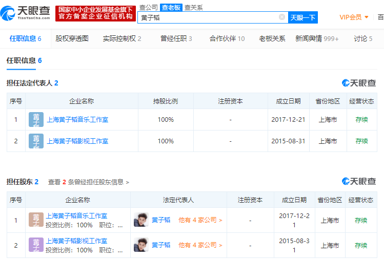Clear the search box with the X icon
Viewport: 384px width, 259px height.
pos(282,17)
